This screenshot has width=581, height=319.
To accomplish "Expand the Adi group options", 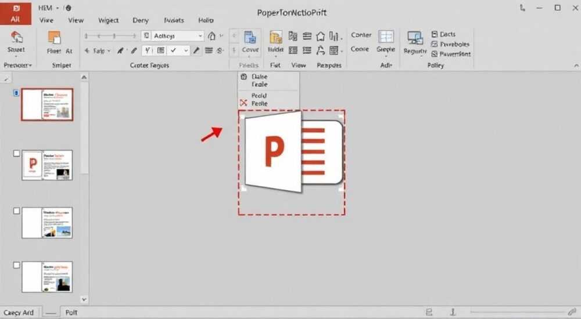I will pos(386,65).
